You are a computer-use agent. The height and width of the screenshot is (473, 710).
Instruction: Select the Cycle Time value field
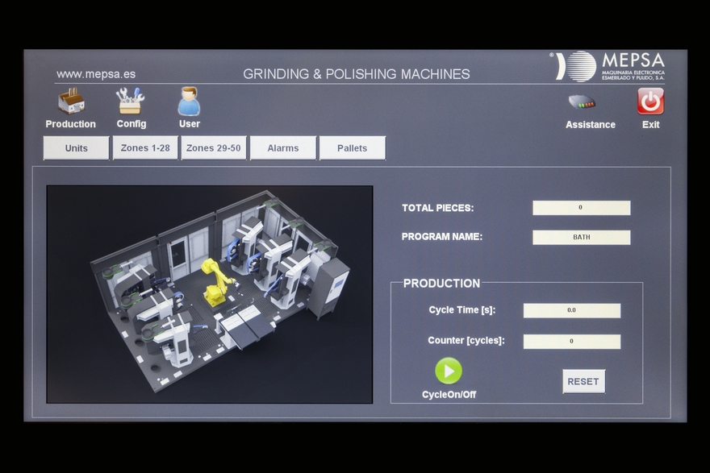pyautogui.click(x=572, y=310)
